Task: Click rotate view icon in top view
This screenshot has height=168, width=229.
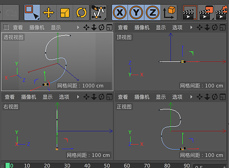Action: tap(215, 27)
